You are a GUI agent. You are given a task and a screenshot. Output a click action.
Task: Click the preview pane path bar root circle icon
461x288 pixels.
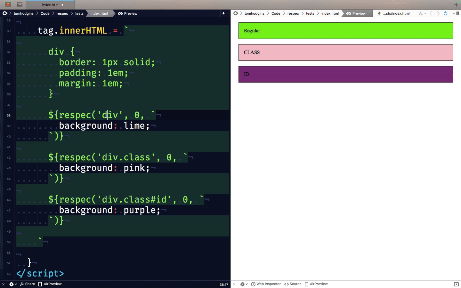point(236,13)
